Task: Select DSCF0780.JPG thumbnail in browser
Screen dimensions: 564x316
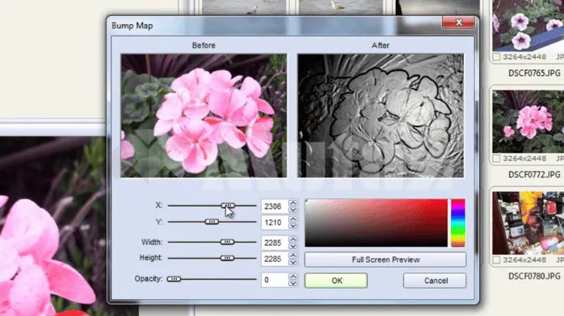Action: (x=528, y=223)
